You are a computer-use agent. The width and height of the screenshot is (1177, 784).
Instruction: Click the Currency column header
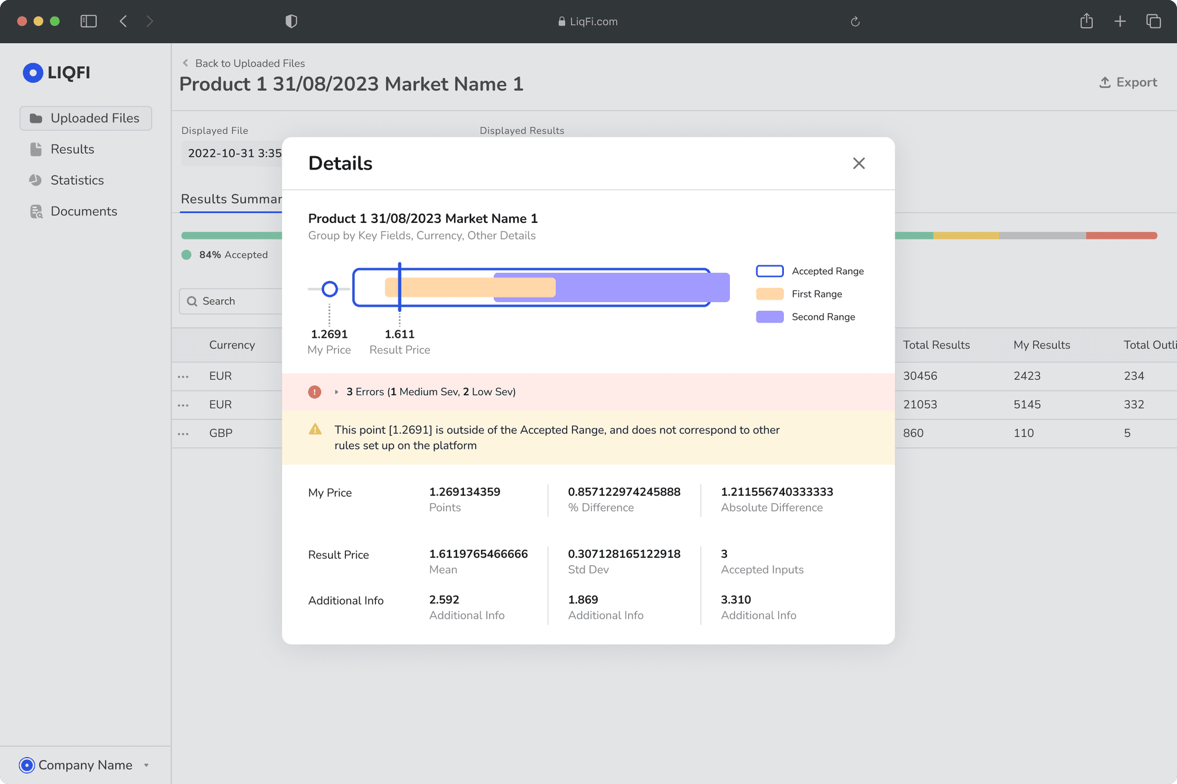232,345
